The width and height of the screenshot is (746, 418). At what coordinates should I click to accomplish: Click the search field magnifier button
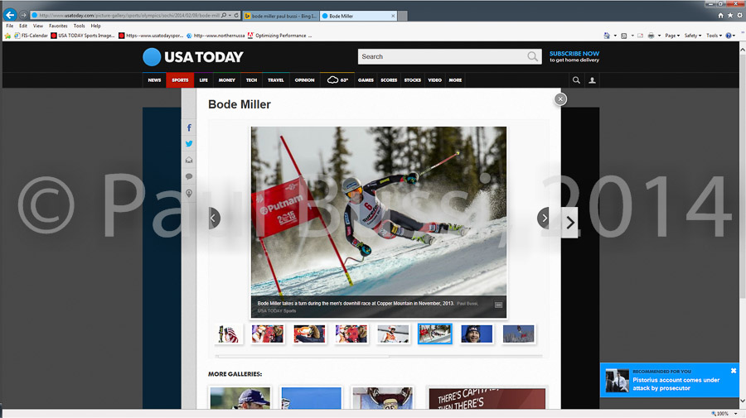point(532,56)
